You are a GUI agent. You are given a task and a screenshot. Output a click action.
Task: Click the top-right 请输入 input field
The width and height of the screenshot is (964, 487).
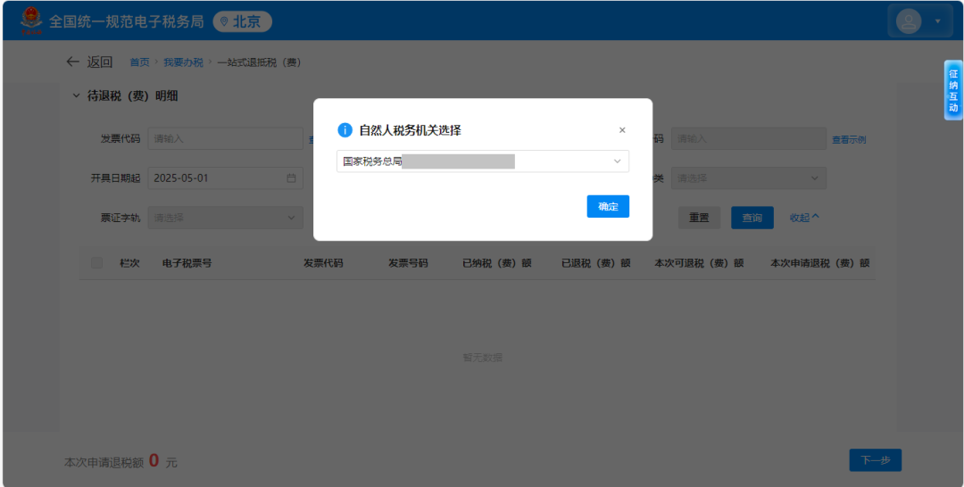[749, 139]
